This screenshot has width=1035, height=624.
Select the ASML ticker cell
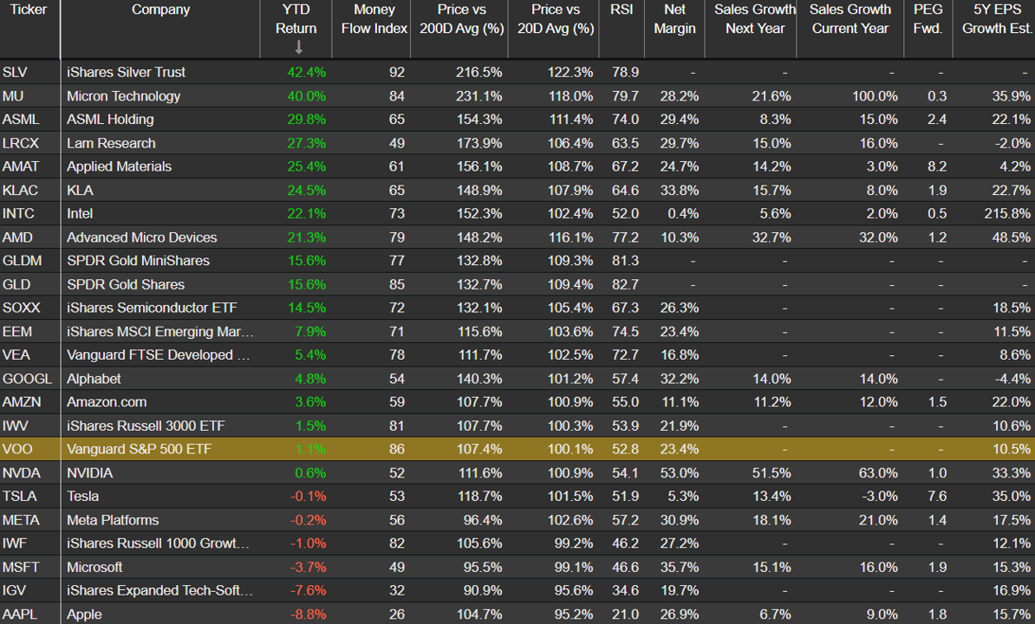pyautogui.click(x=21, y=120)
